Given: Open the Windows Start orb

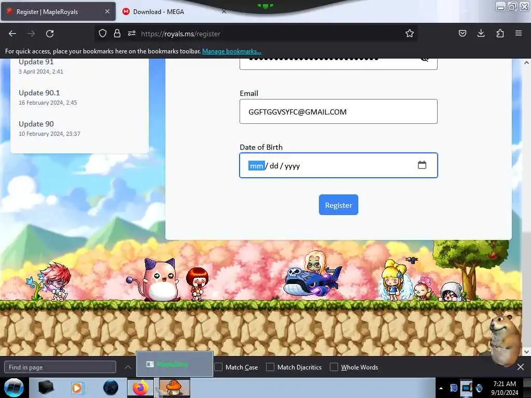Looking at the screenshot, I should [14, 388].
